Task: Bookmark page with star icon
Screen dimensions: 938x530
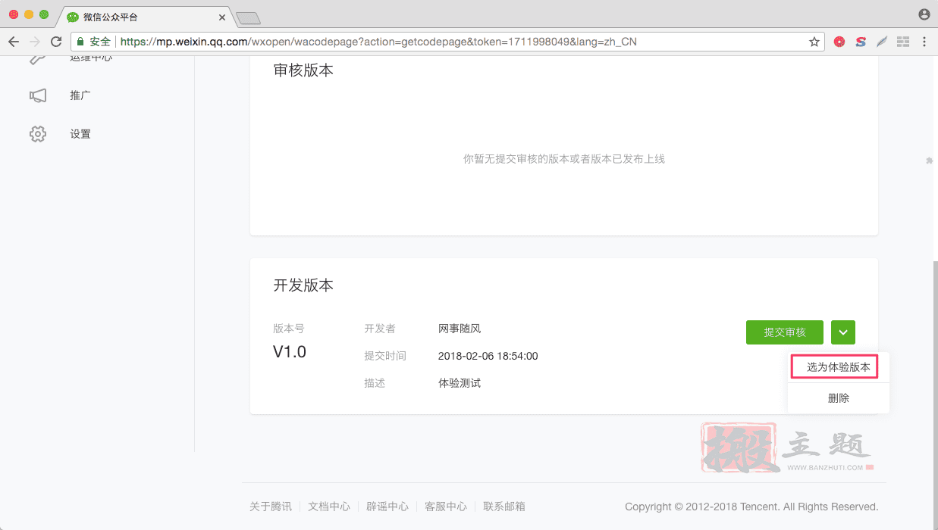Action: [814, 42]
